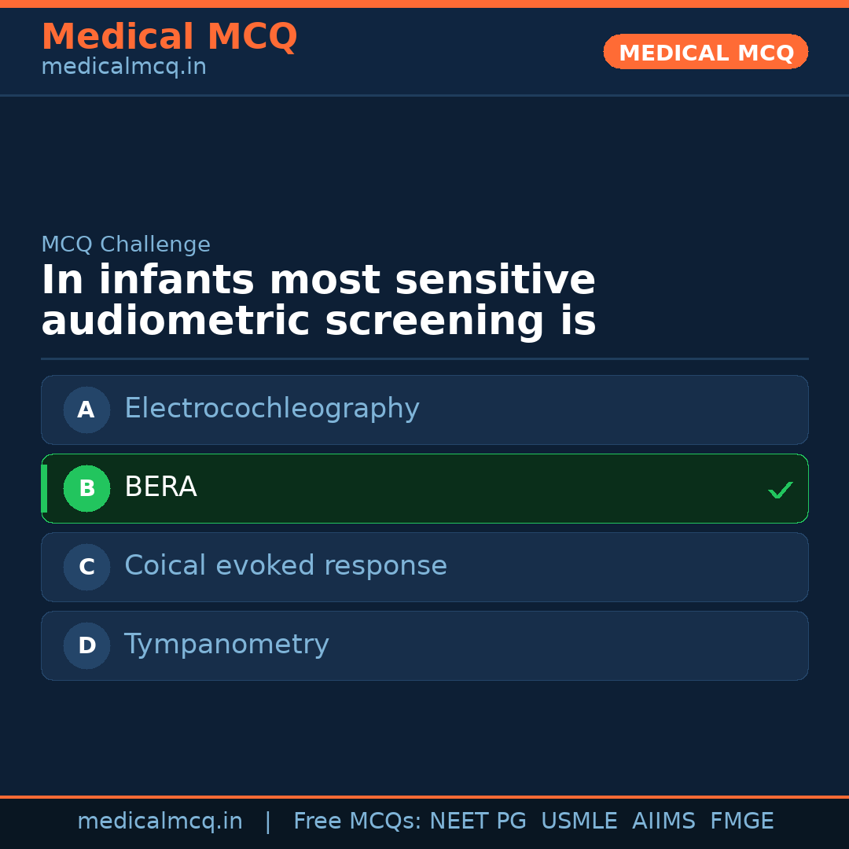Click the MCQ Challenge label
This screenshot has width=849, height=849.
(126, 244)
